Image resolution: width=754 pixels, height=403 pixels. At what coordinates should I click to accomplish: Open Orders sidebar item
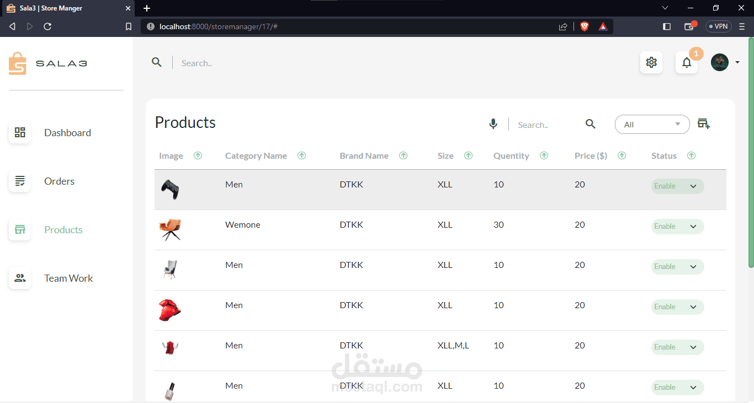pos(59,181)
